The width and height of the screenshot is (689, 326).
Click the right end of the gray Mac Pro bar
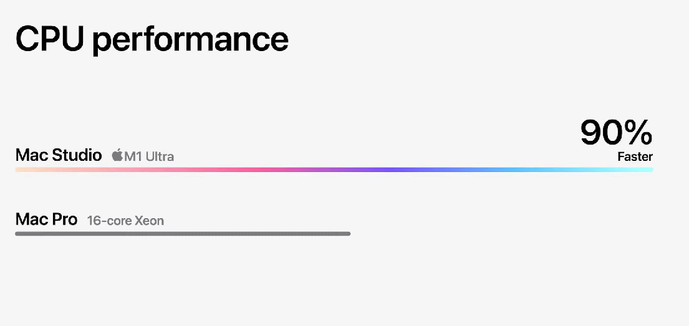tap(345, 234)
